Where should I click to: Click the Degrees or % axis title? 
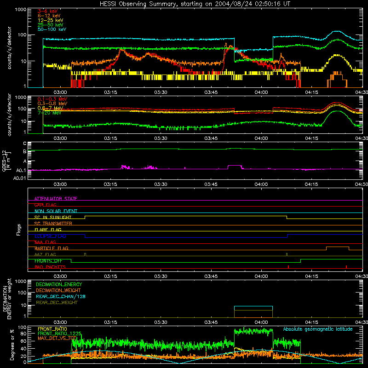click(12, 345)
